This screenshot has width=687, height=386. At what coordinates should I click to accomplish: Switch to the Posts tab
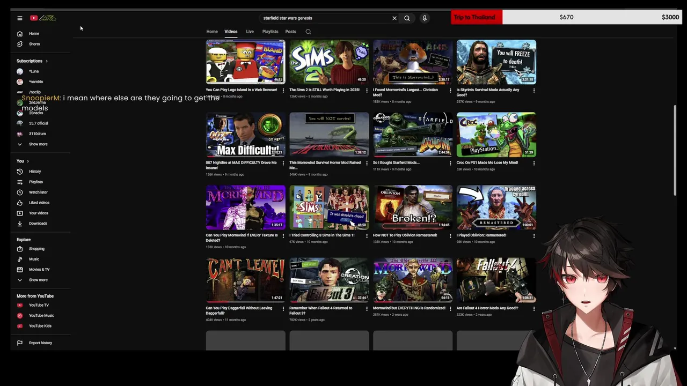290,32
